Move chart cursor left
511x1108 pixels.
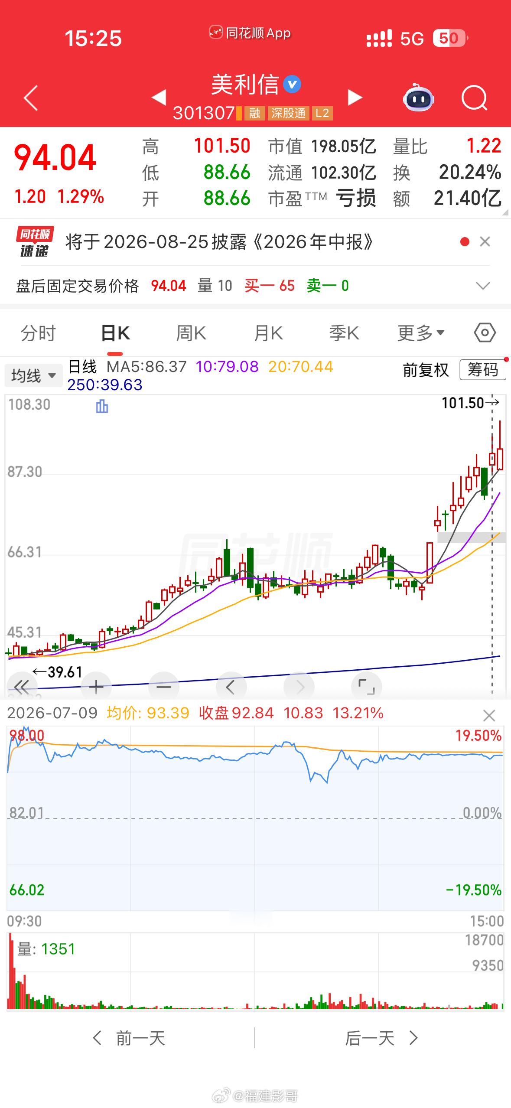(231, 686)
